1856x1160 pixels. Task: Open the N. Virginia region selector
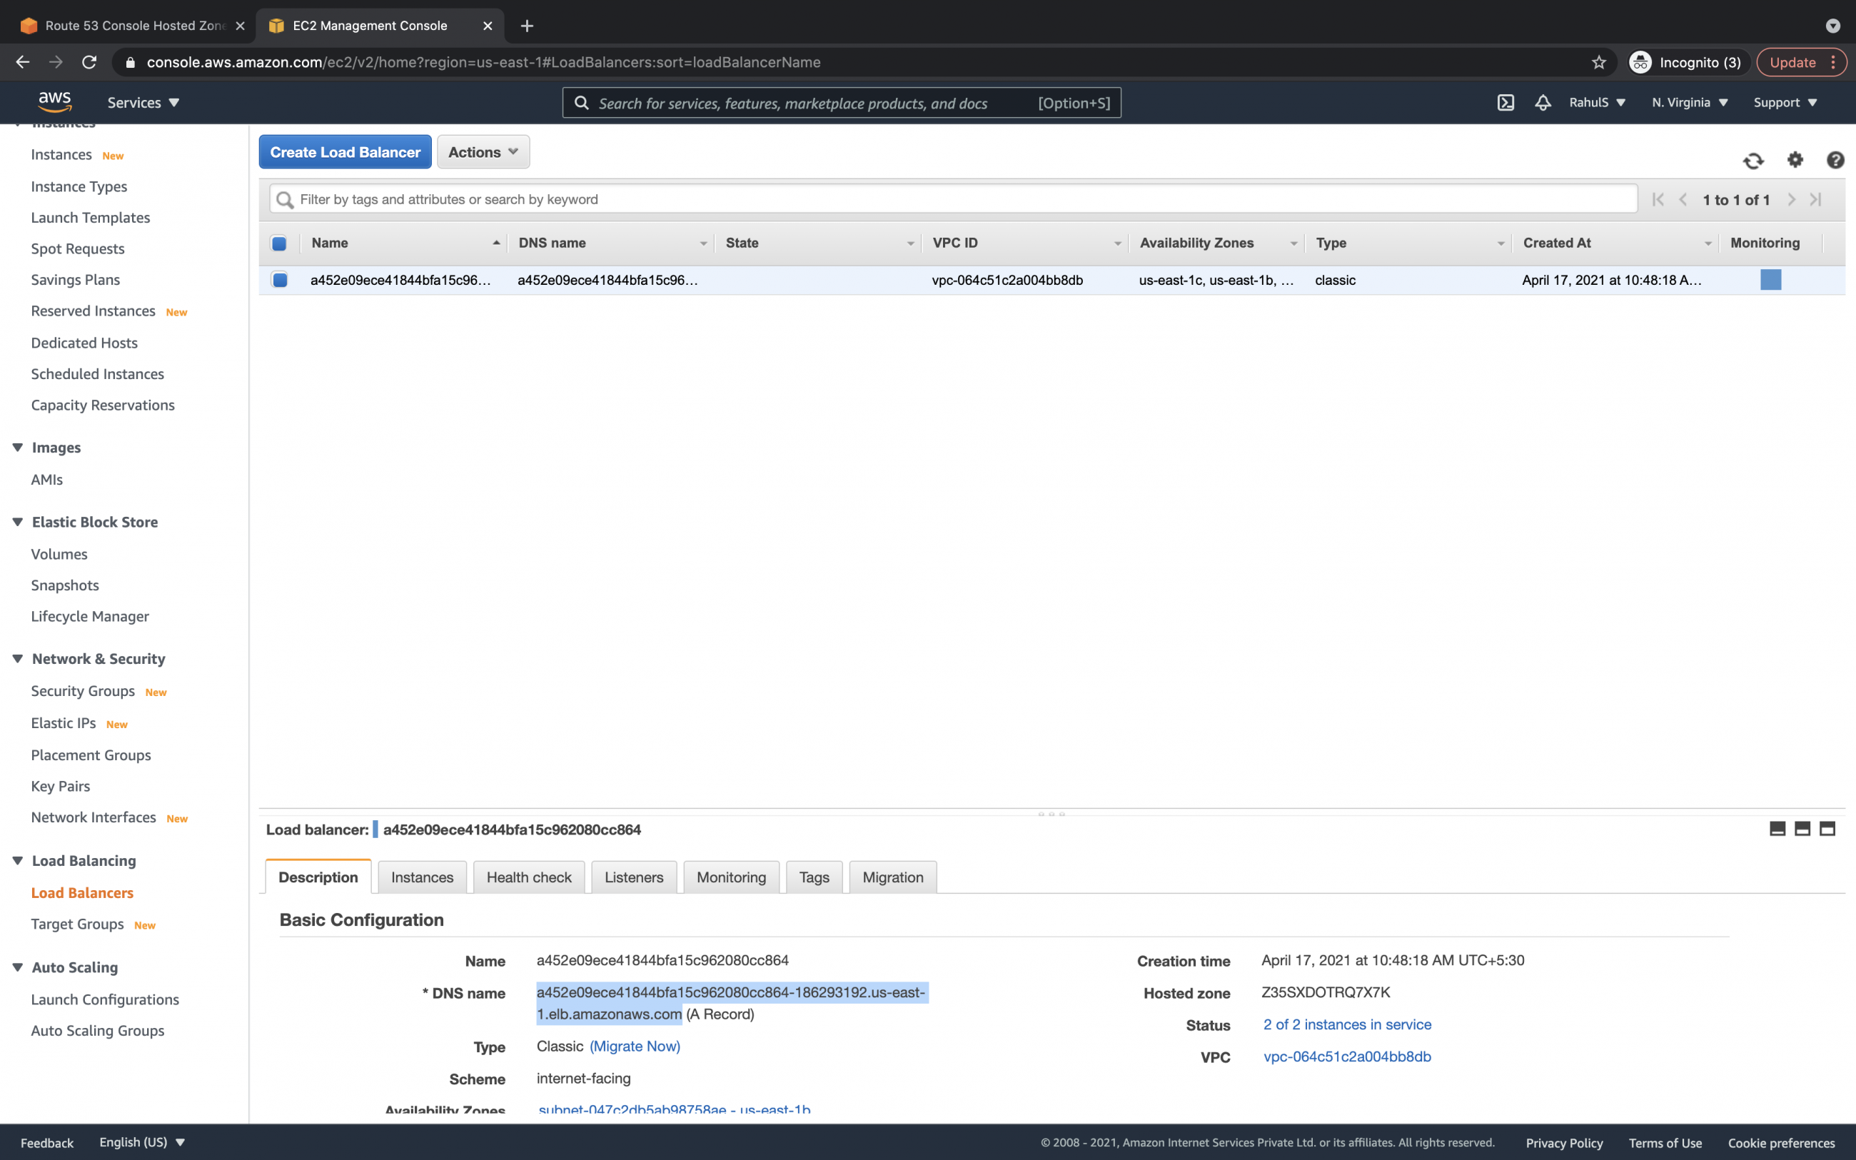click(1688, 102)
